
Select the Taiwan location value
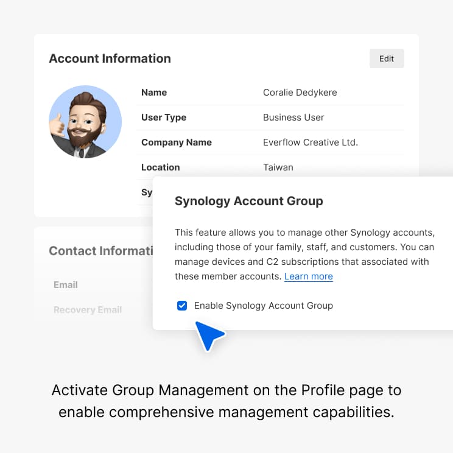[278, 167]
